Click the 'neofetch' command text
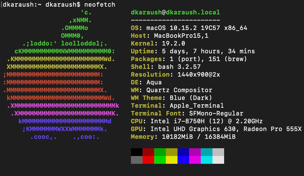The height and width of the screenshot is (176, 304). [100, 4]
